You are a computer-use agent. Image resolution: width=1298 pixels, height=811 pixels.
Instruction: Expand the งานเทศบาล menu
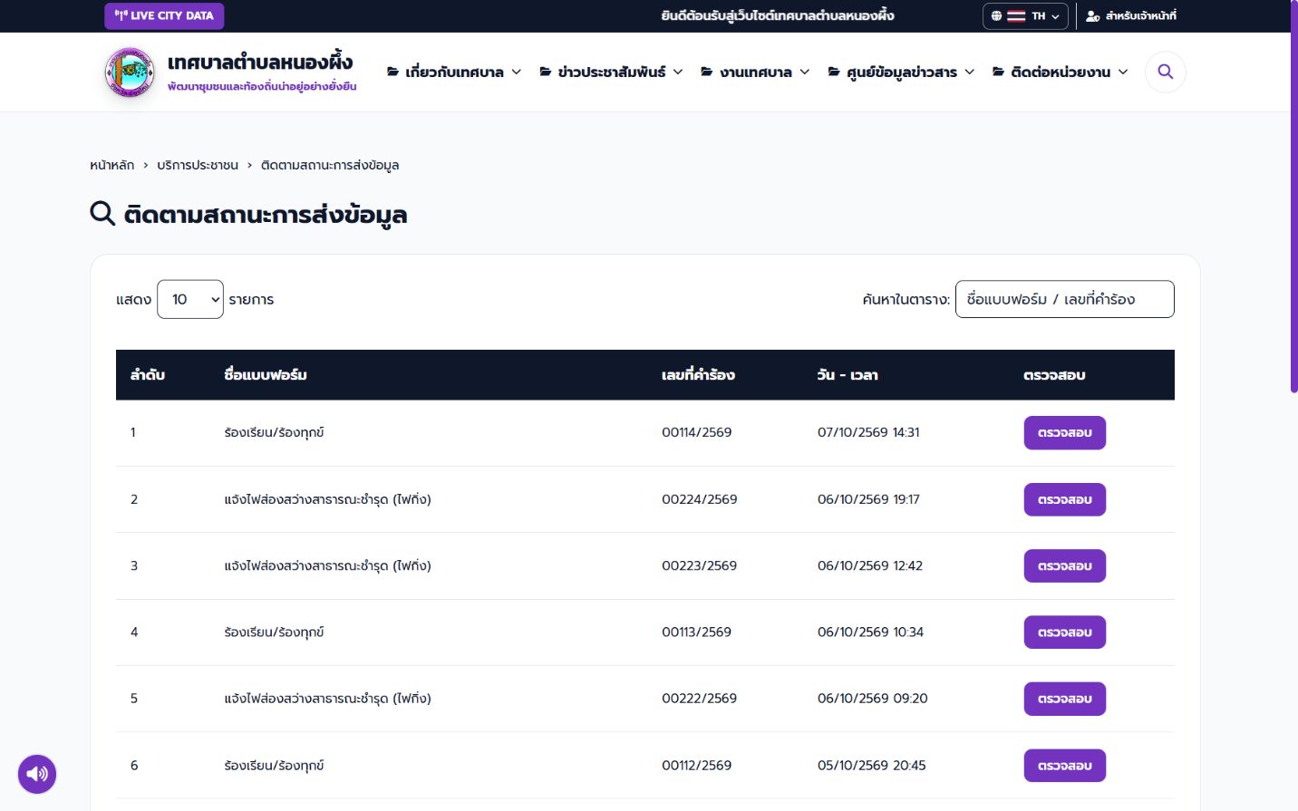tap(755, 72)
